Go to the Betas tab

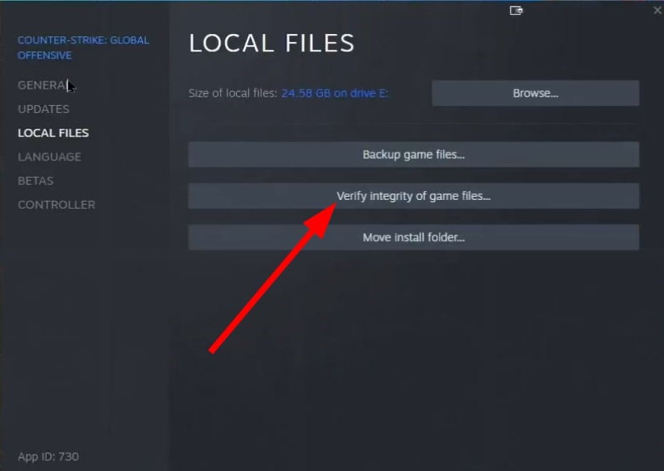pos(36,181)
